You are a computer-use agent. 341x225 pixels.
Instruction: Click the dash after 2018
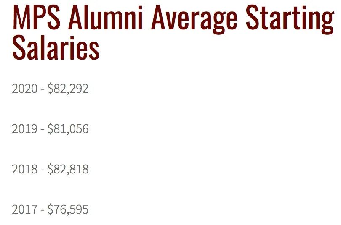[x=43, y=170]
